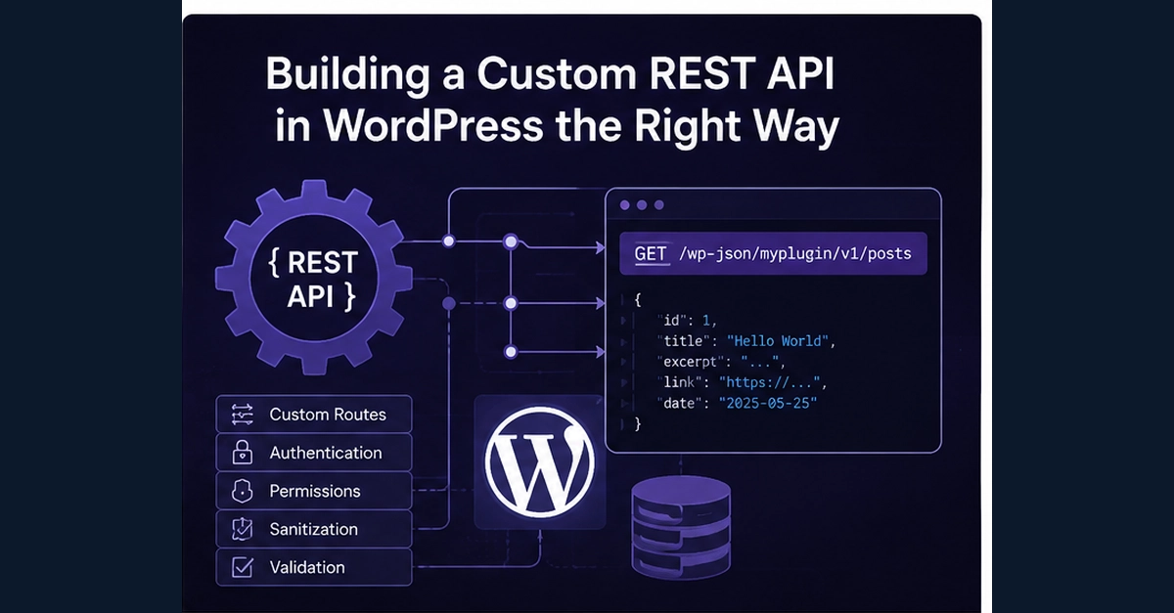
Task: Click the /wp-json/myplugin/v1/posts endpoint path
Action: (x=793, y=254)
